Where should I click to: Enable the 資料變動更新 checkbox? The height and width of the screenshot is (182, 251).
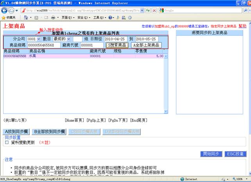7,143
